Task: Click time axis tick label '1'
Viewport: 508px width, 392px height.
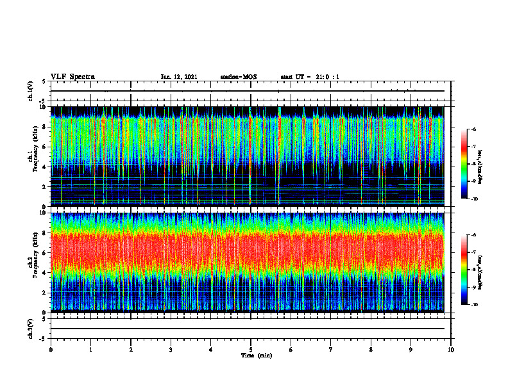Action: (x=90, y=350)
